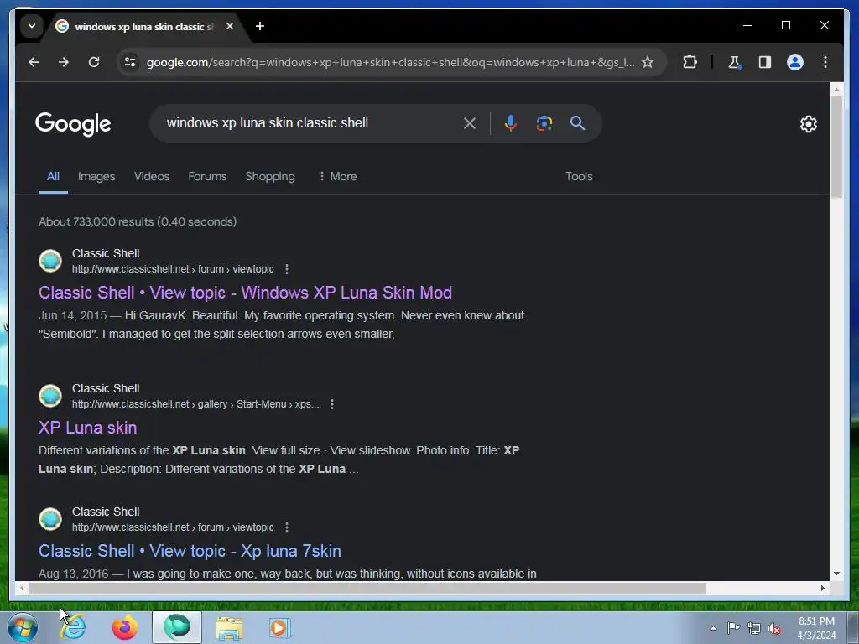The width and height of the screenshot is (859, 644).
Task: Open the clock showing 8:51 PM
Action: coord(816,628)
